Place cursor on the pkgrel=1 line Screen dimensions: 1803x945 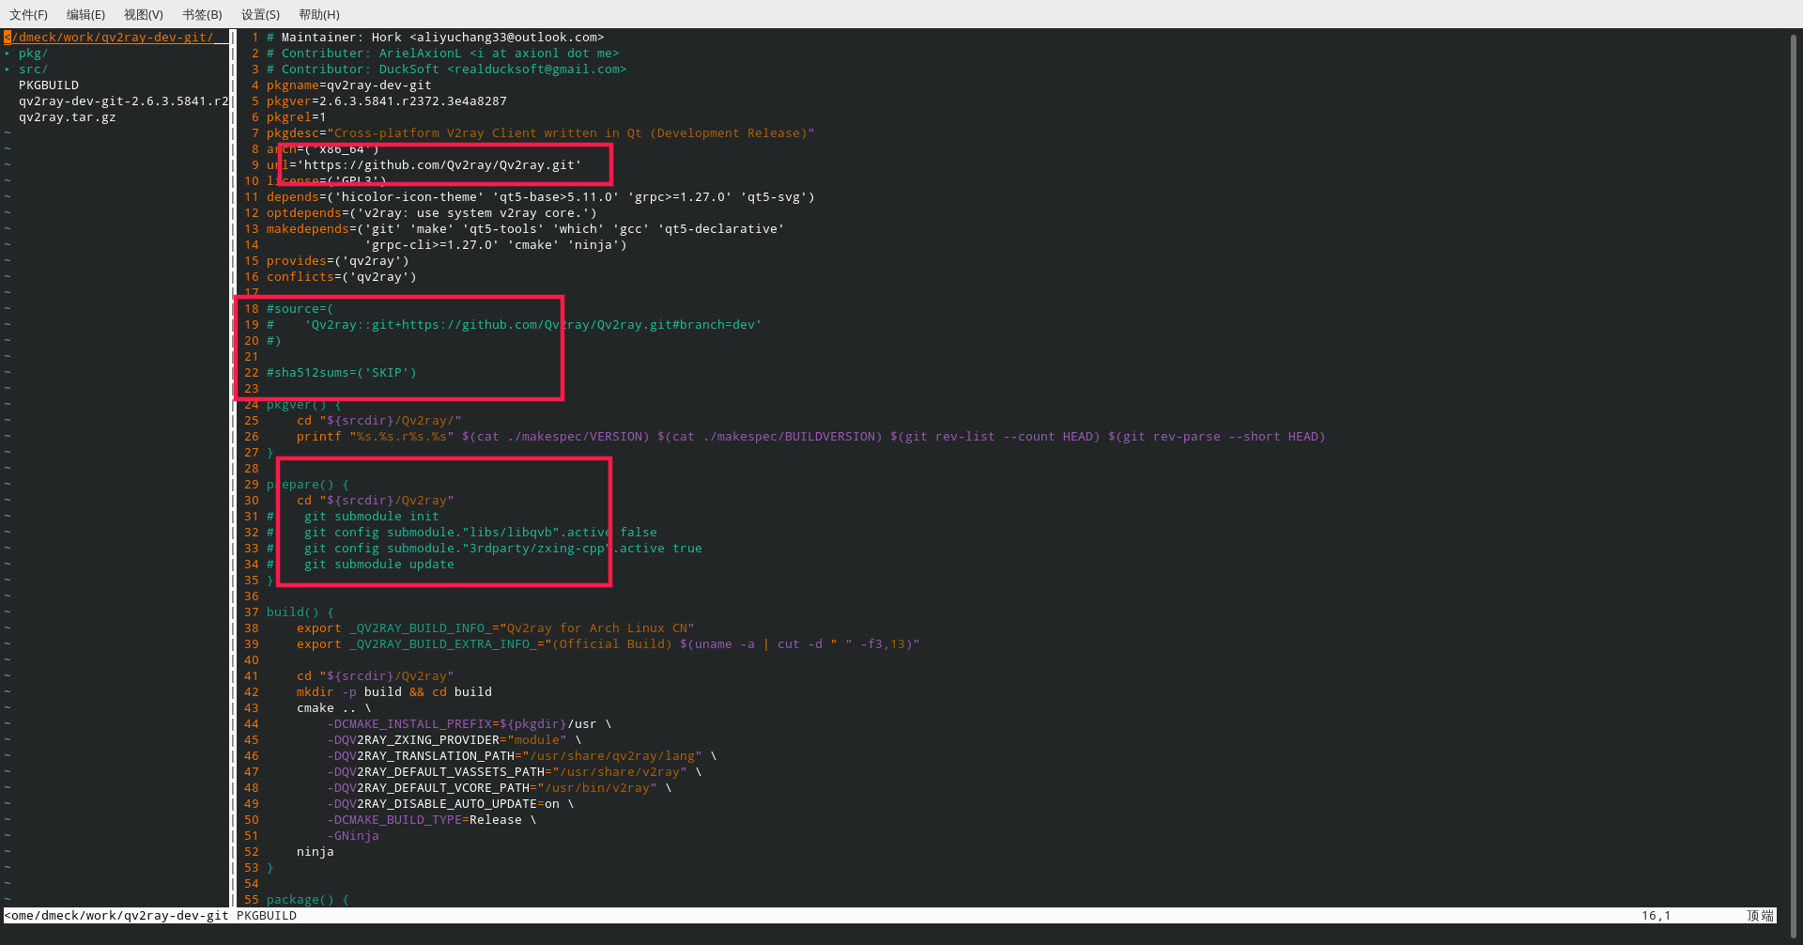coord(297,117)
